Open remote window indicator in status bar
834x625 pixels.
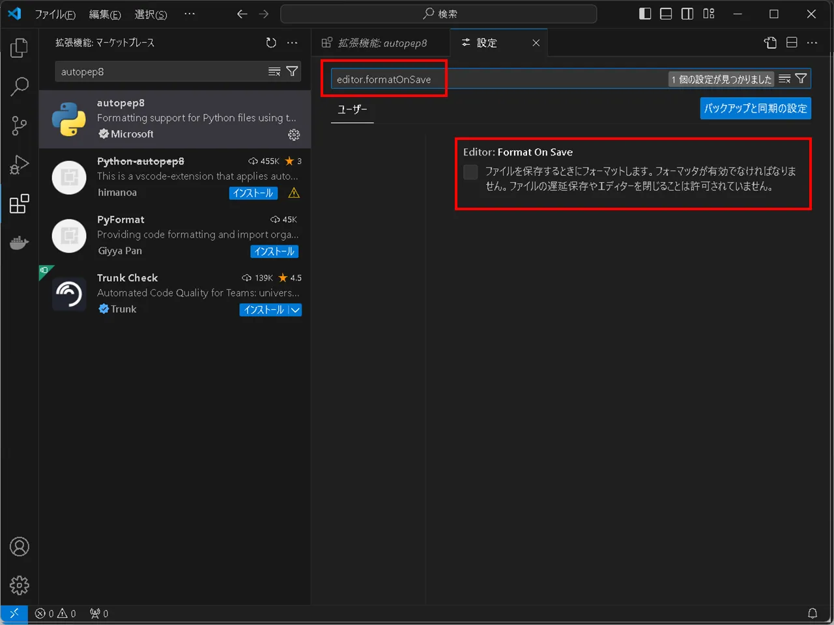[14, 613]
